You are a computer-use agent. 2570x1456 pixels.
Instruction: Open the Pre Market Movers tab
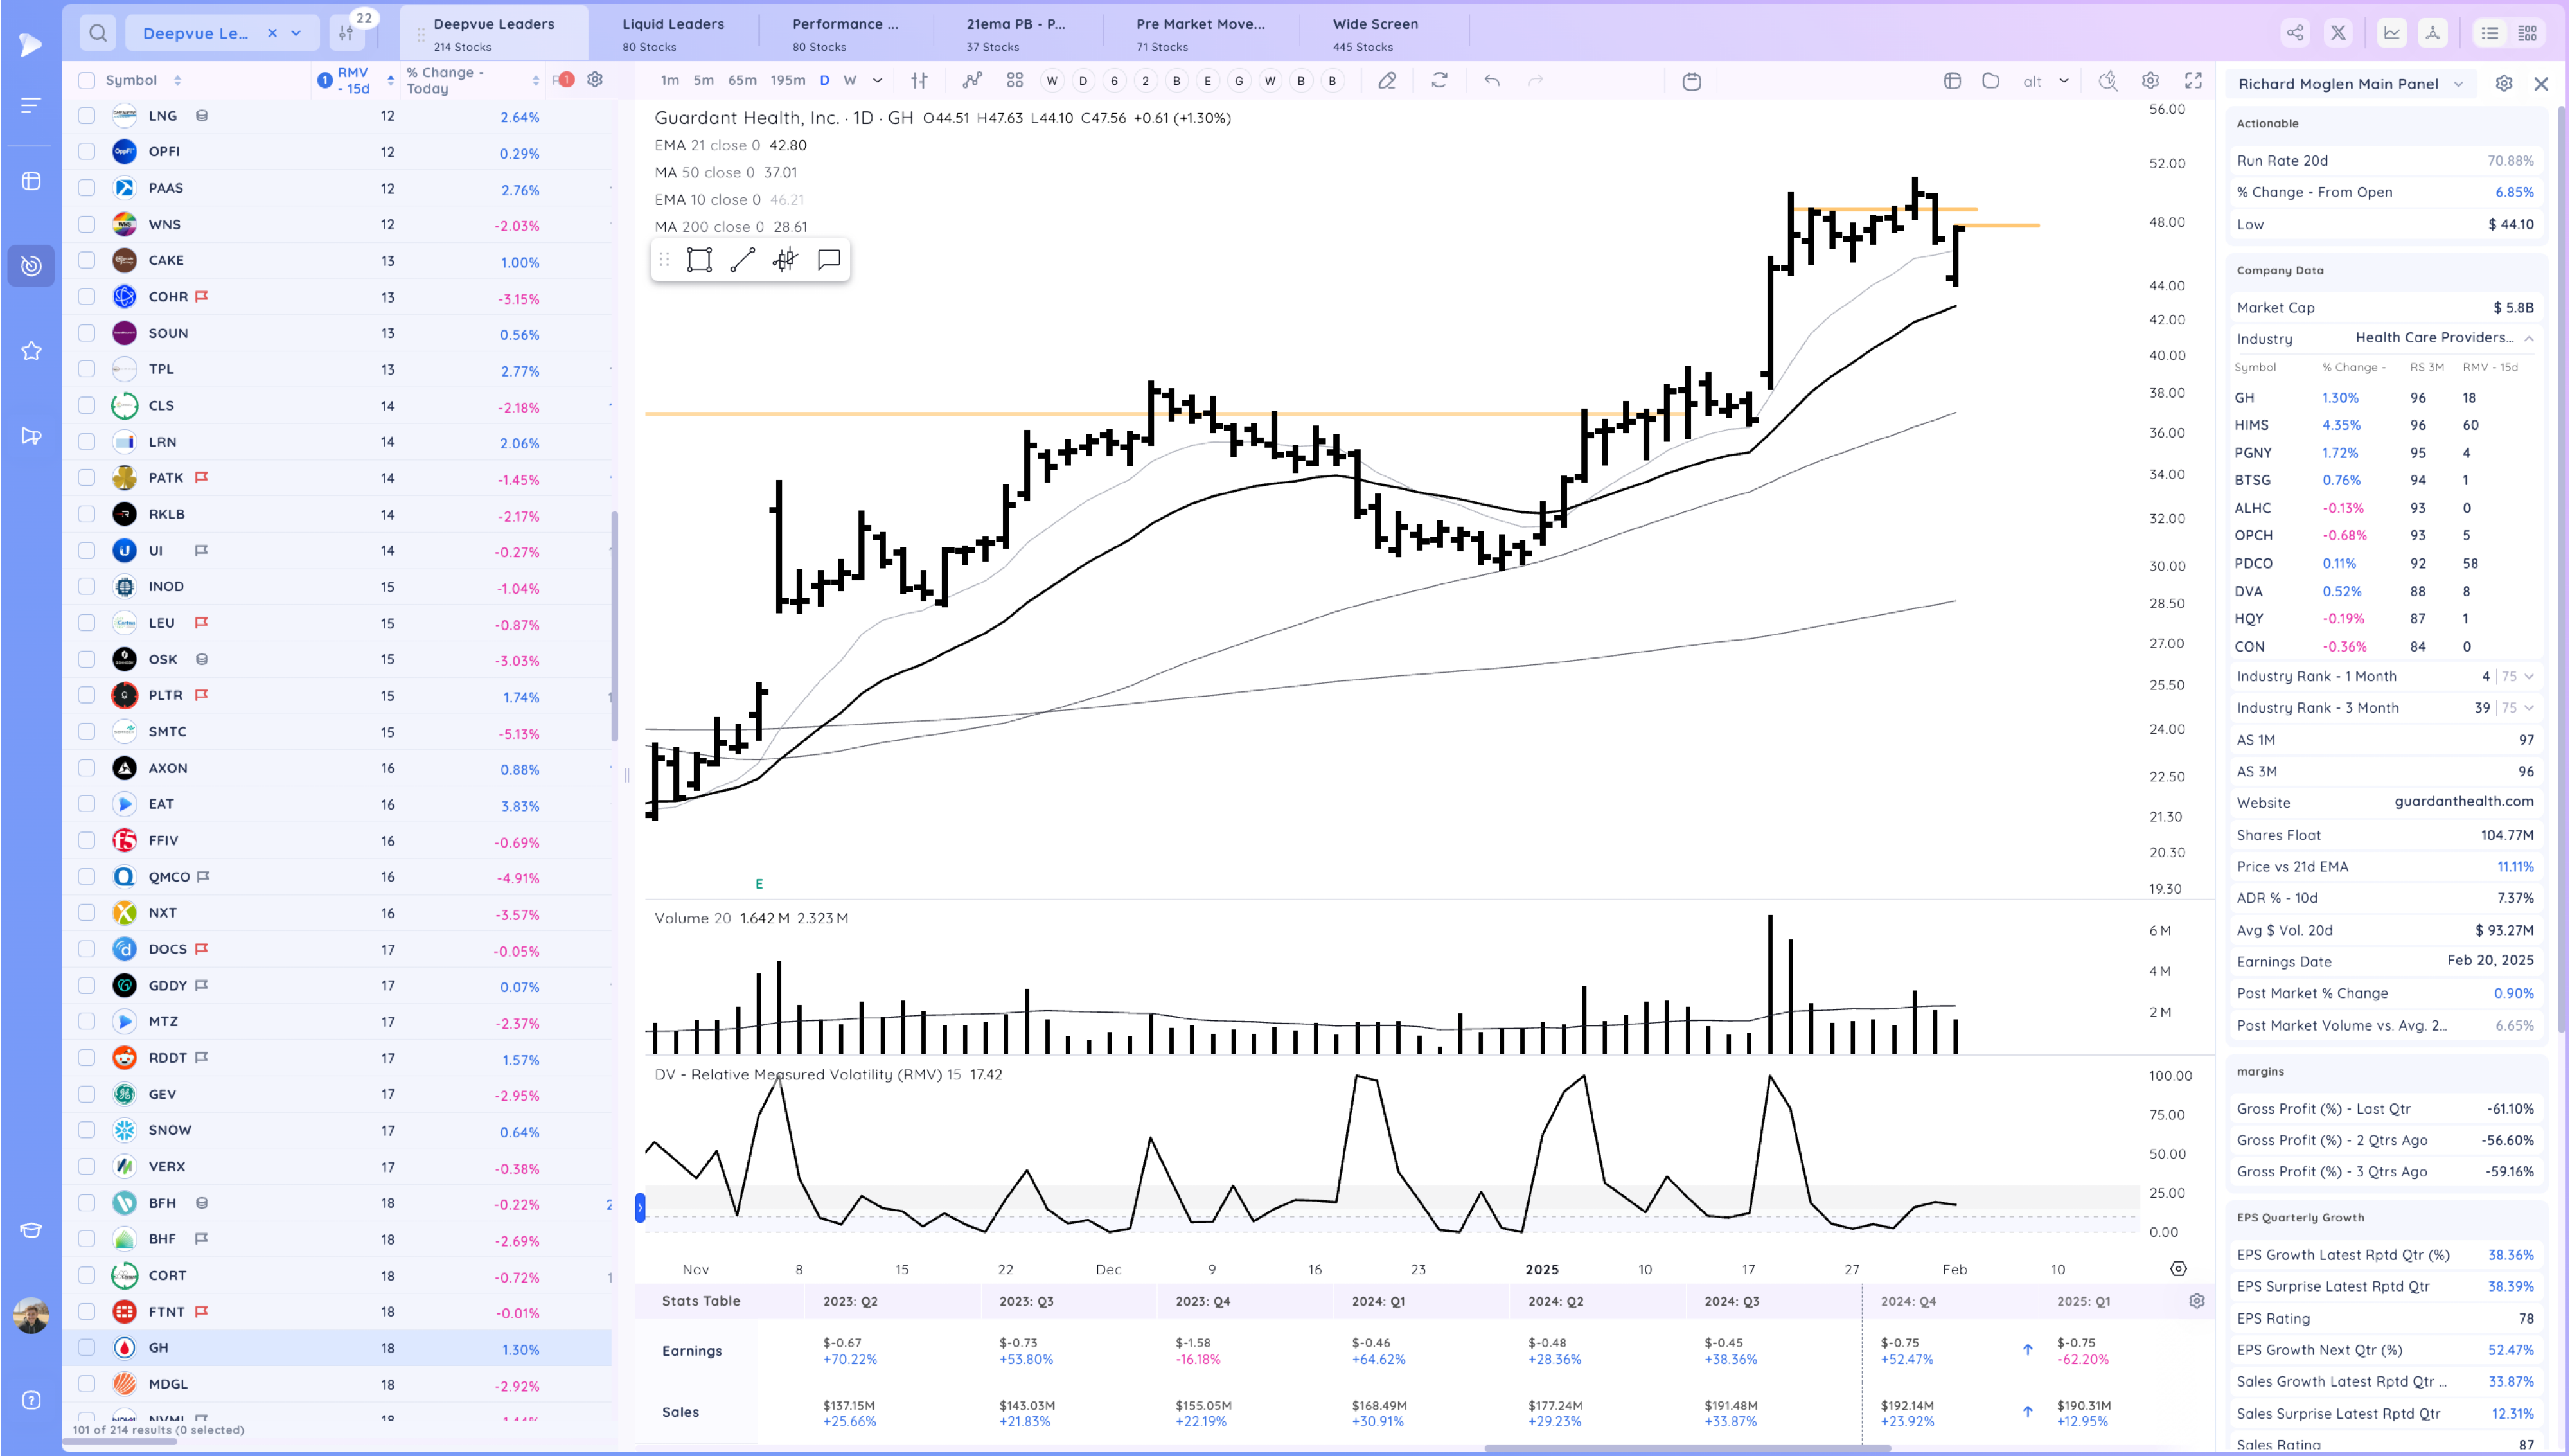pyautogui.click(x=1200, y=33)
